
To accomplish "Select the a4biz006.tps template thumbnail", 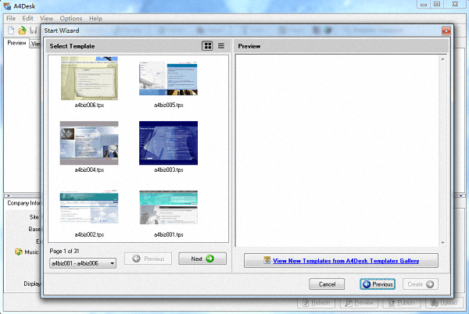I will pyautogui.click(x=89, y=79).
